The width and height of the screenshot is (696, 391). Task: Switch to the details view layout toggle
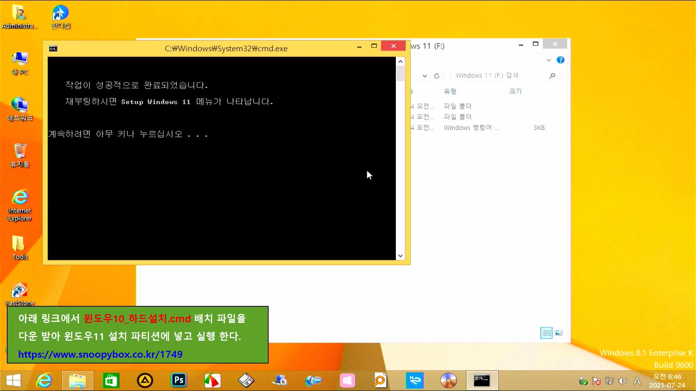tap(546, 333)
